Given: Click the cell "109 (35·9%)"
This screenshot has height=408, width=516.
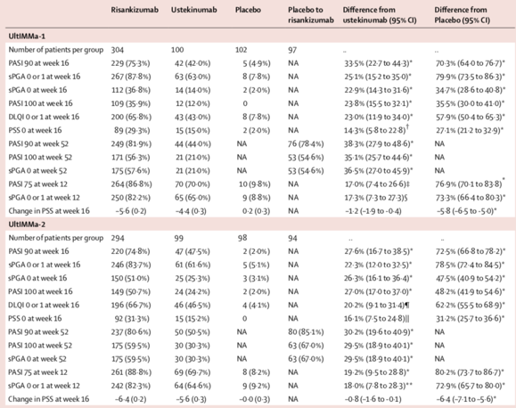Looking at the screenshot, I should point(130,103).
